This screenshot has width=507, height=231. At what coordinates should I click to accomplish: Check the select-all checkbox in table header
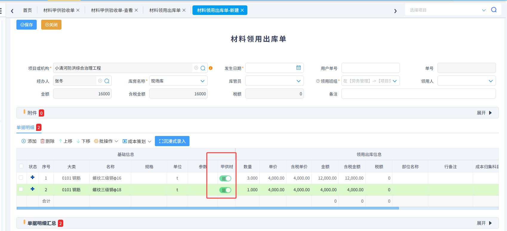coord(21,166)
